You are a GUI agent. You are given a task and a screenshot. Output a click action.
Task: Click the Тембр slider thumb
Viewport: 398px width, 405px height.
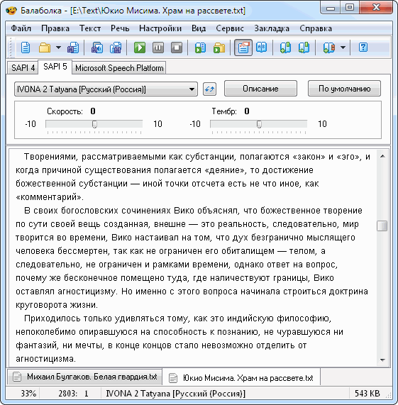[259, 124]
